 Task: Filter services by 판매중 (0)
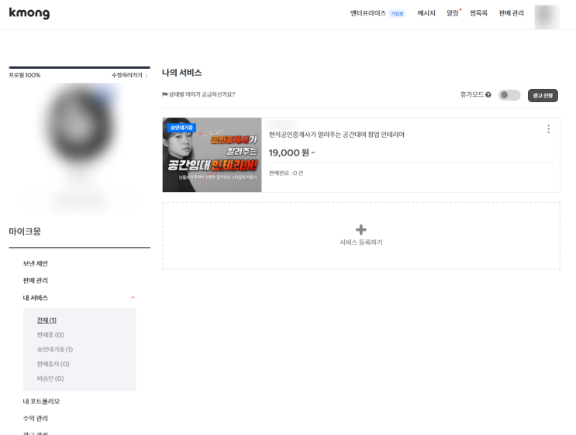click(x=50, y=335)
